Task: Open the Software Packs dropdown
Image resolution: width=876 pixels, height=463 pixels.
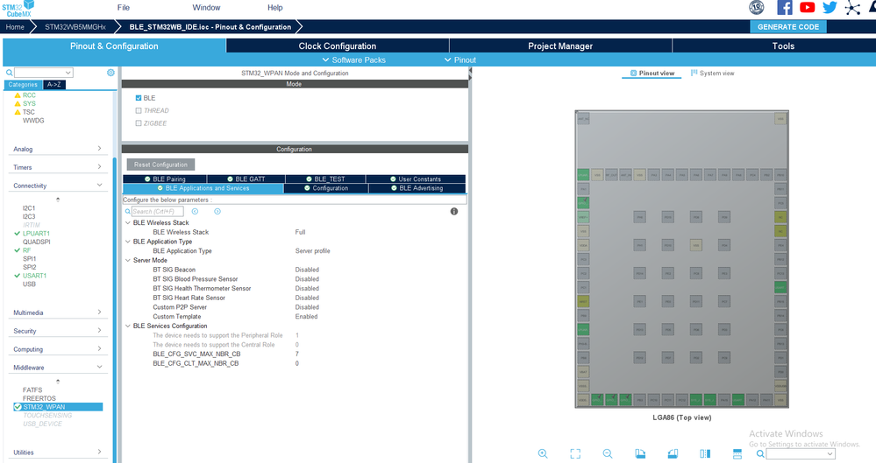Action: pos(354,60)
